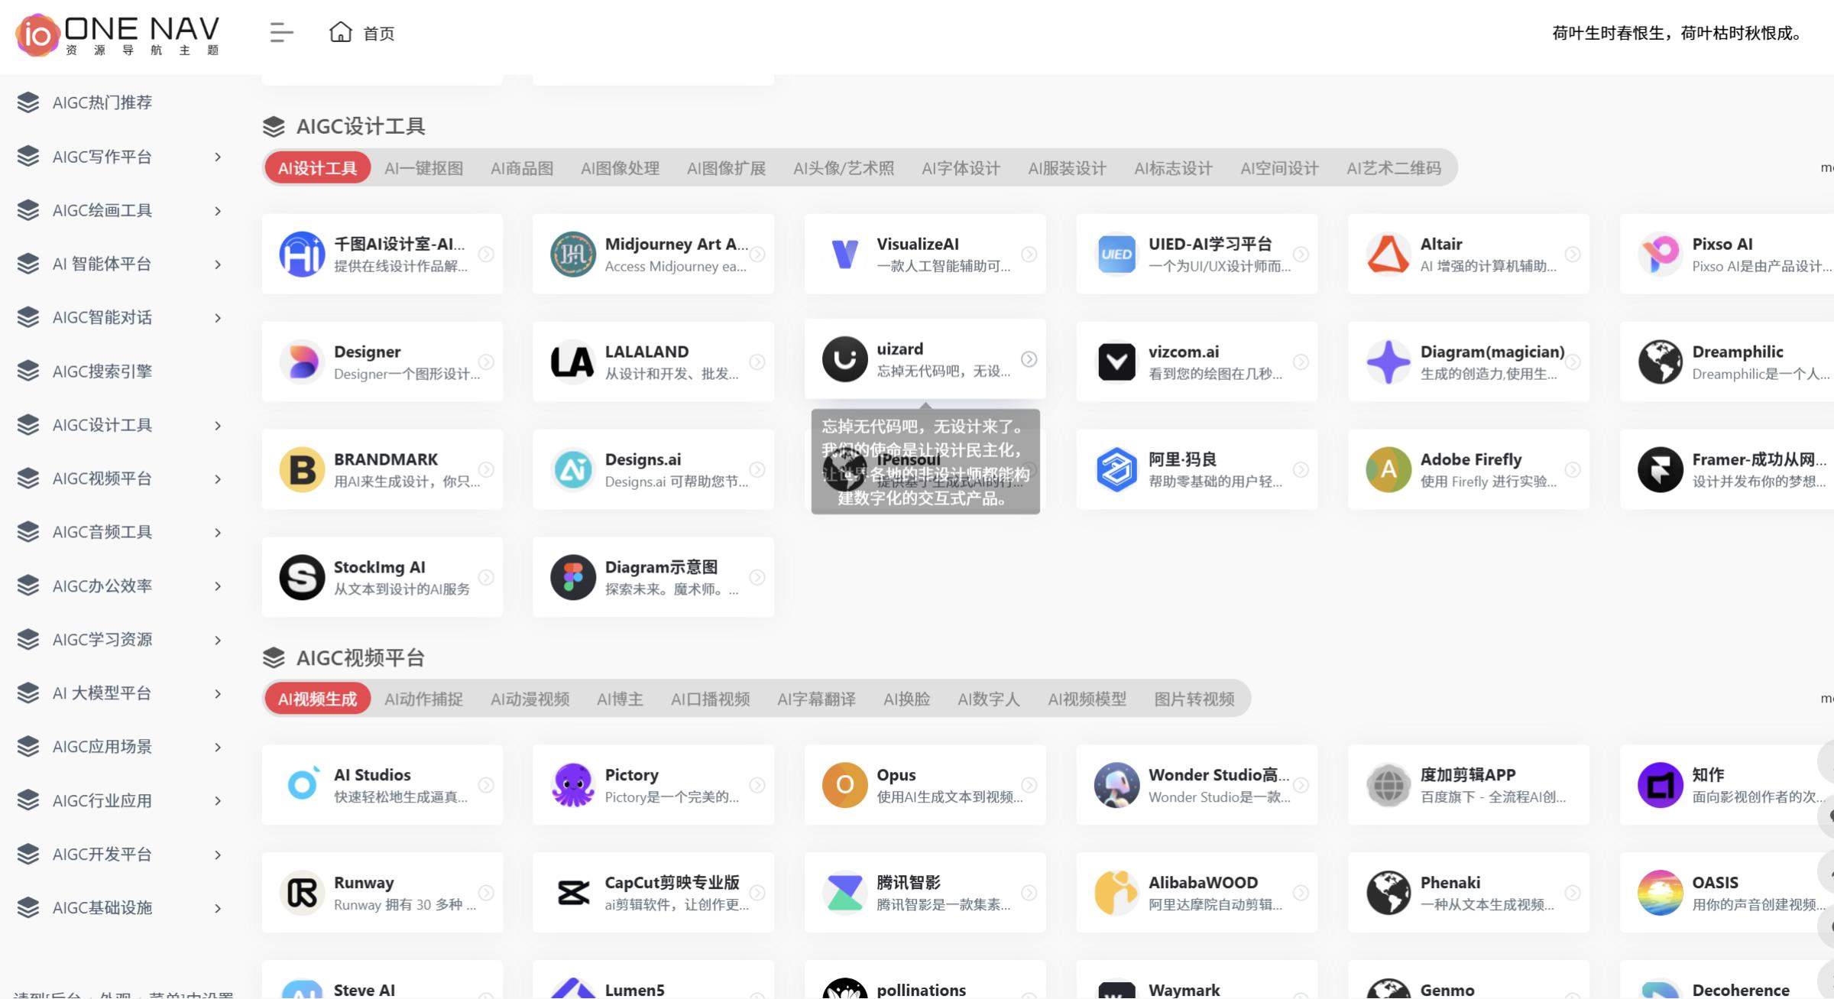This screenshot has height=999, width=1834.
Task: Click the Pixso AI icon
Action: coord(1660,254)
